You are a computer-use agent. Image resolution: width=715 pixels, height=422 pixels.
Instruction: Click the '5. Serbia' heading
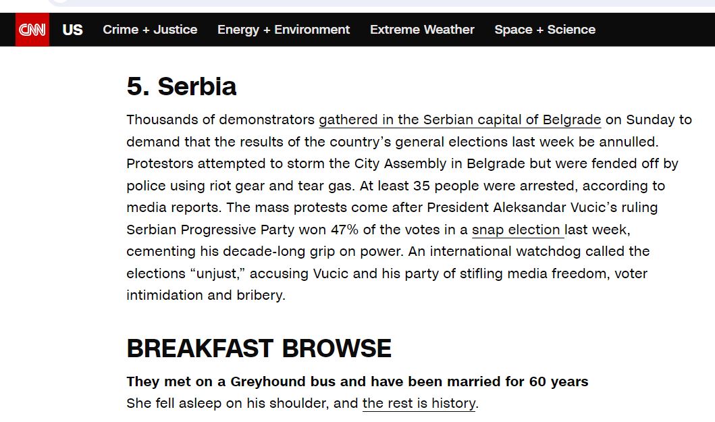coord(182,86)
